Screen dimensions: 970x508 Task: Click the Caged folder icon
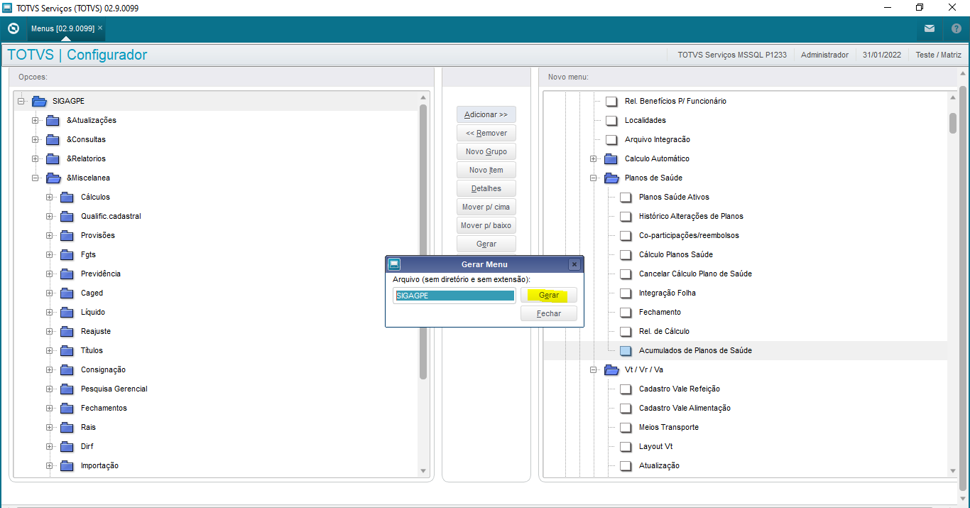67,293
